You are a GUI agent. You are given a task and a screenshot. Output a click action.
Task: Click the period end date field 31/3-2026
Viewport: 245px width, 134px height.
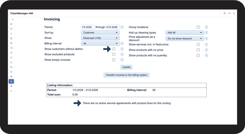point(113,27)
